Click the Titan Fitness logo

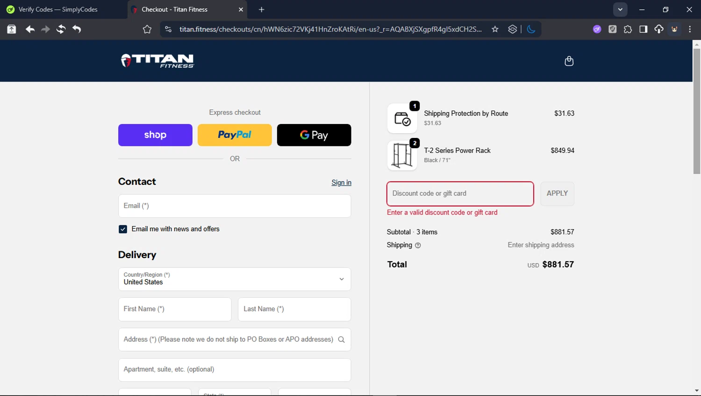[157, 61]
